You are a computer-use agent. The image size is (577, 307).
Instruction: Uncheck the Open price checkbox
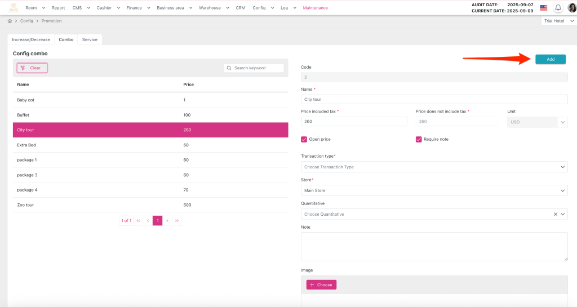304,139
